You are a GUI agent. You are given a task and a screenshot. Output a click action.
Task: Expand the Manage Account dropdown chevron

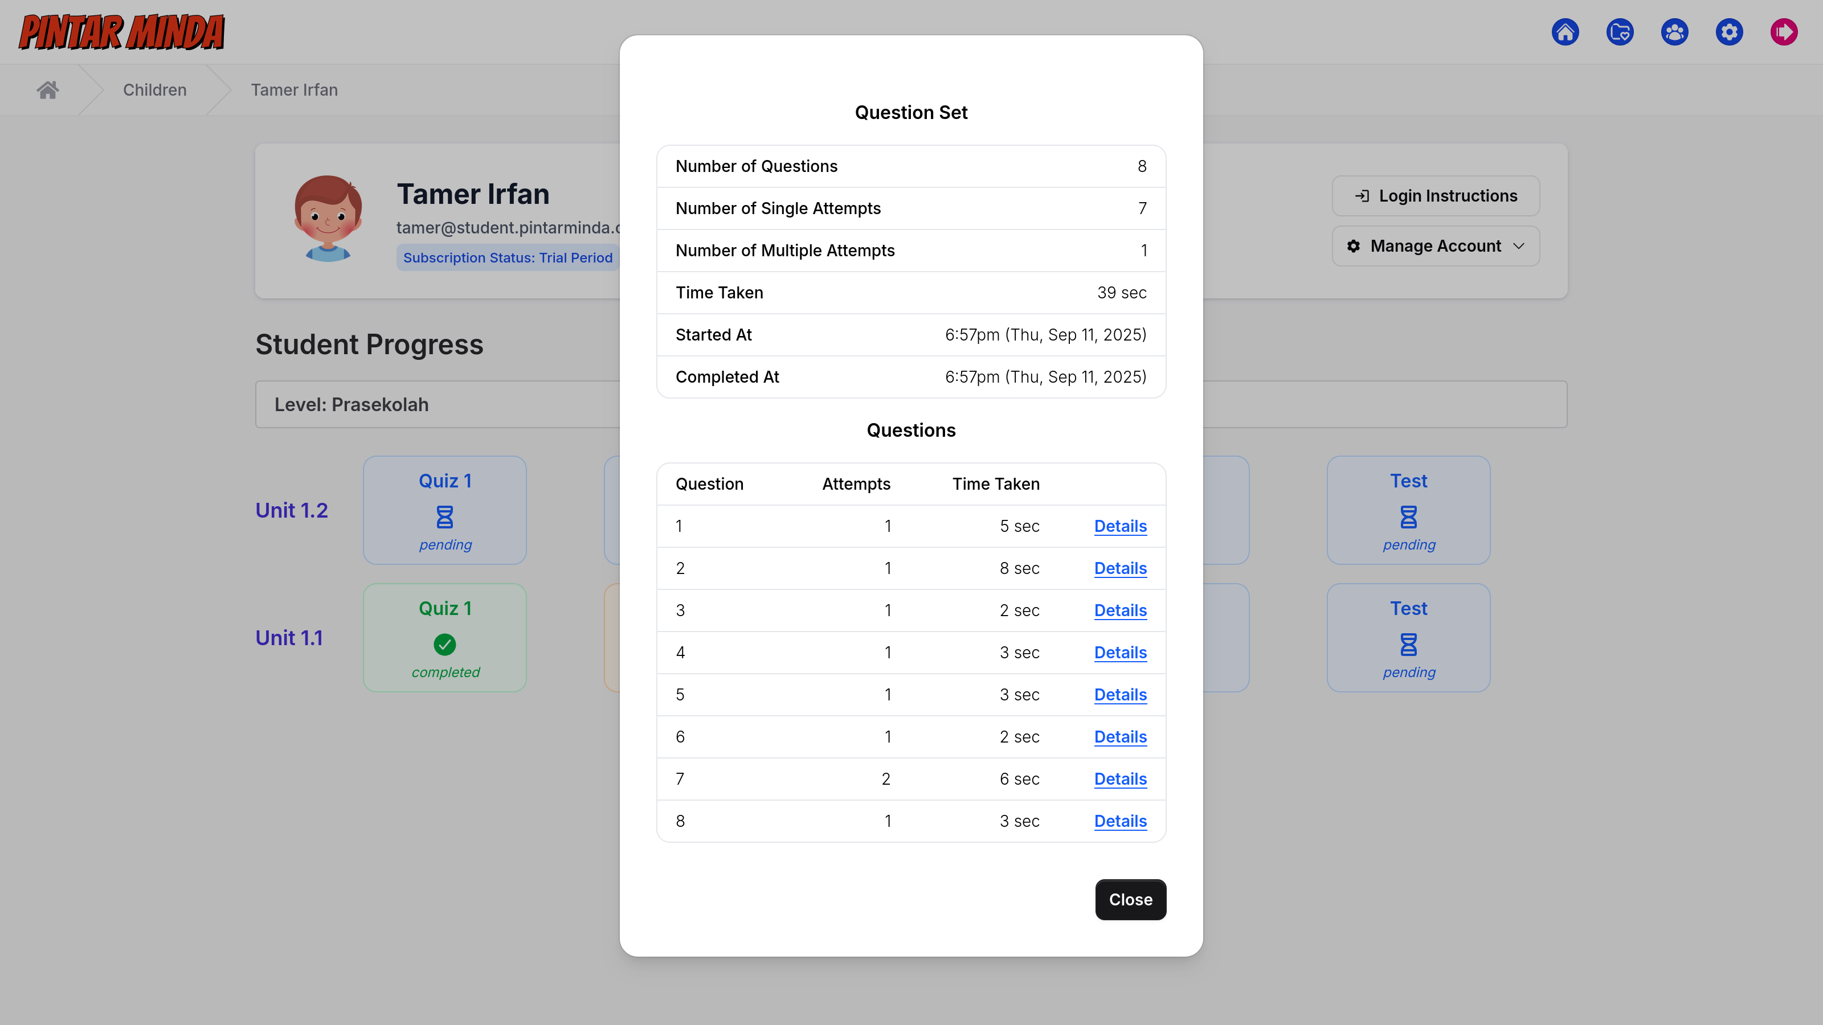[x=1519, y=246]
